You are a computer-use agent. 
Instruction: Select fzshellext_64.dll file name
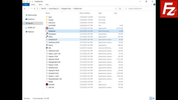(x=54, y=42)
